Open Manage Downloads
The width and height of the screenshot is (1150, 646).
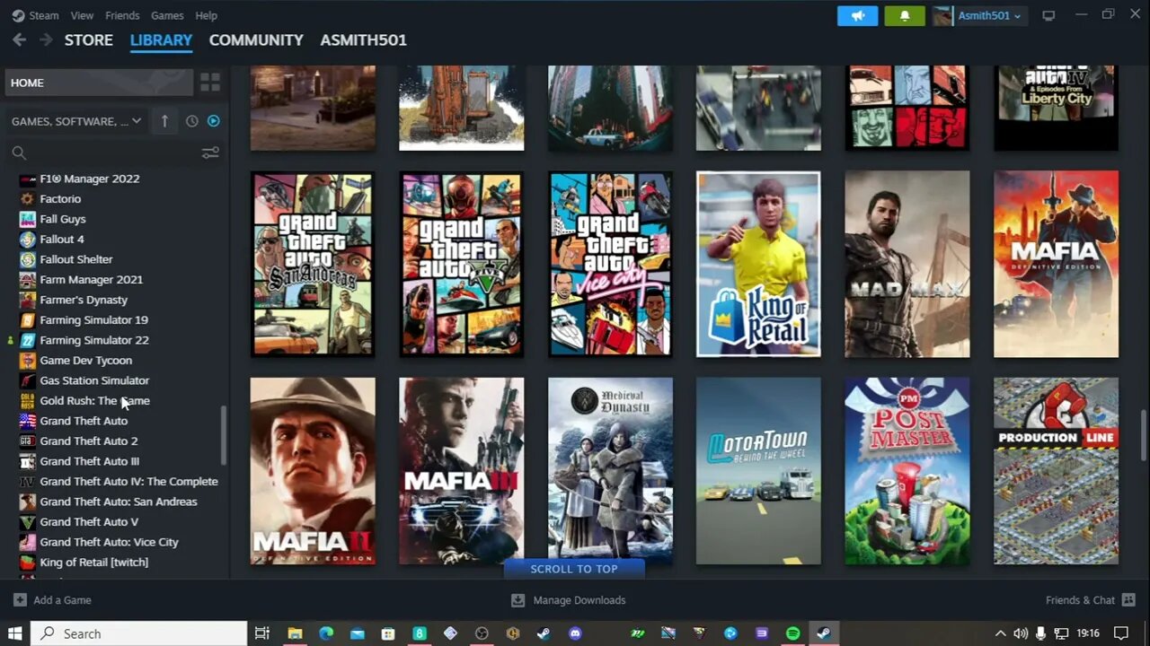[x=569, y=600]
